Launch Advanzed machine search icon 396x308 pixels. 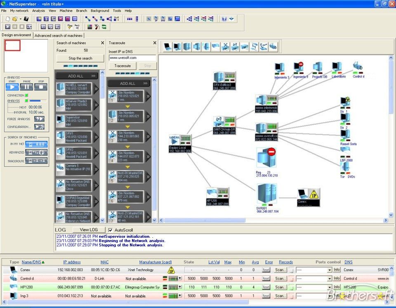coord(36,152)
